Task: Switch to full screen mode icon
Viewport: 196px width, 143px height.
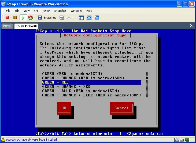Action: (x=89, y=18)
